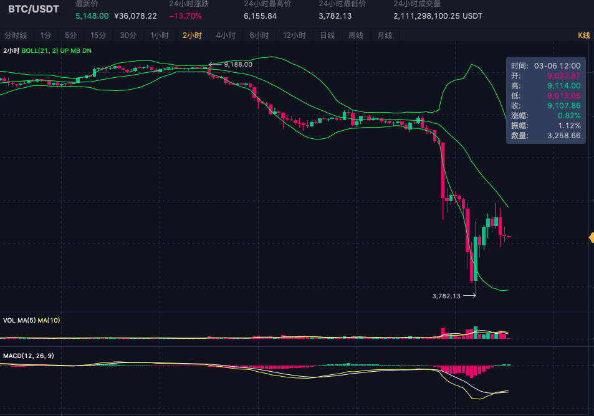Viewport: 594px width, 416px height.
Task: Click the yellow MA(10) volume label
Action: coord(49,320)
